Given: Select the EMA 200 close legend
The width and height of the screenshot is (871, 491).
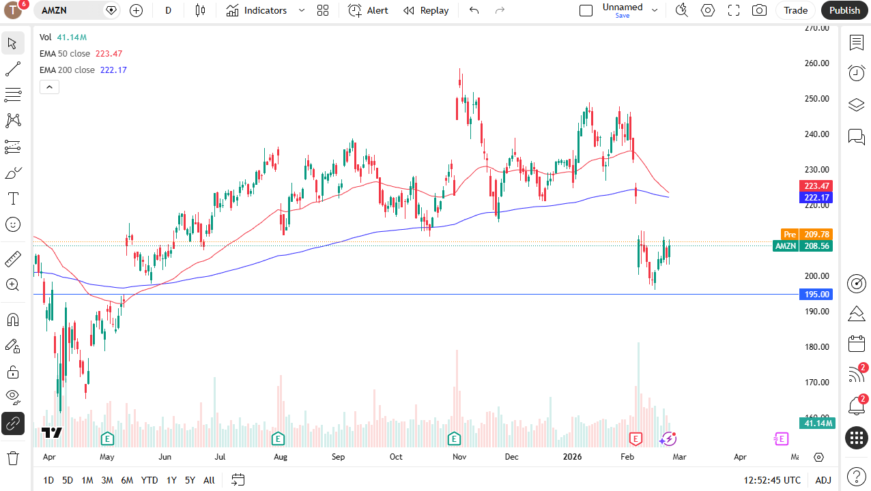Looking at the screenshot, I should pos(68,70).
